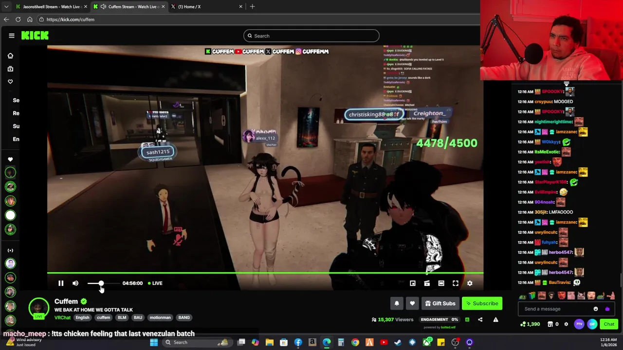
Task: Follow Cuffem with the heart button
Action: click(x=412, y=303)
